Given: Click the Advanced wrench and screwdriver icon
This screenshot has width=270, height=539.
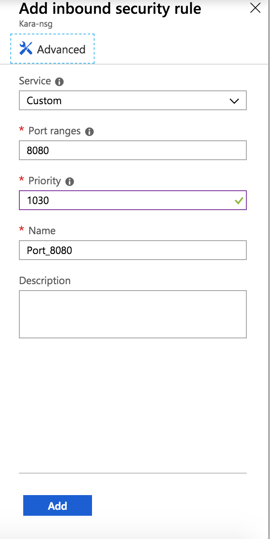Looking at the screenshot, I should point(25,49).
